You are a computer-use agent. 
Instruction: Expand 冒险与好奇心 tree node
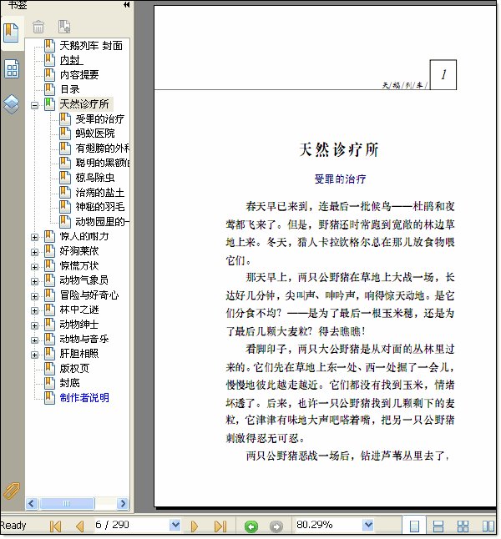coord(34,296)
